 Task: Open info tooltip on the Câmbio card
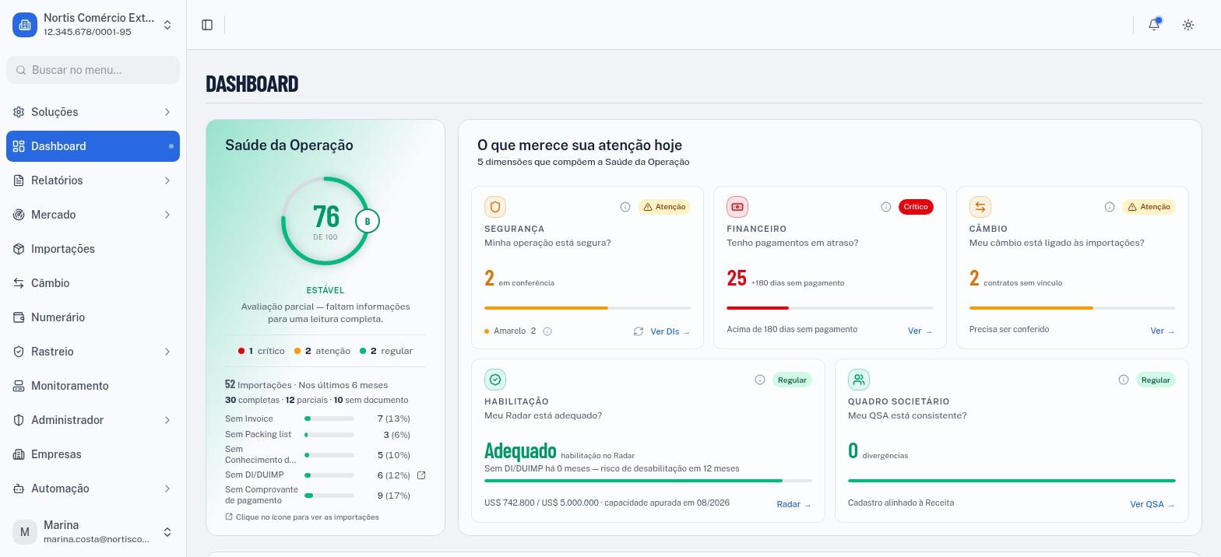click(x=1110, y=207)
